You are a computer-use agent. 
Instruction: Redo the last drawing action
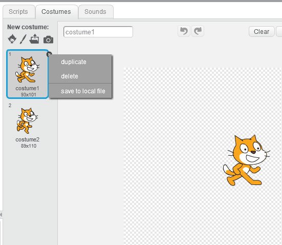198,31
